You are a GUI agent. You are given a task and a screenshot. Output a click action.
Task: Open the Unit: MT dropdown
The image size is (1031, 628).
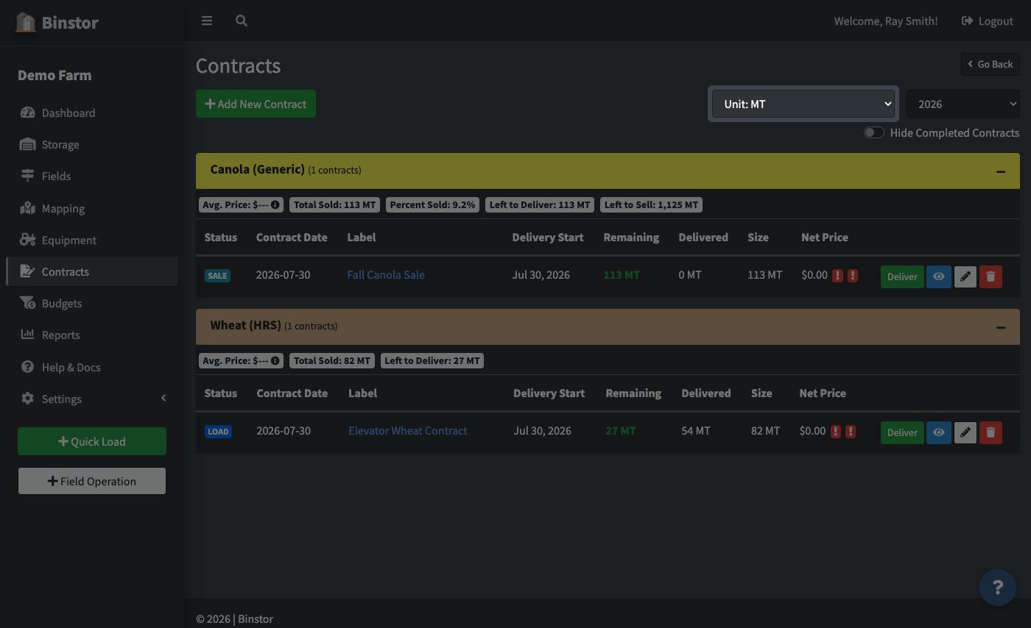[803, 104]
